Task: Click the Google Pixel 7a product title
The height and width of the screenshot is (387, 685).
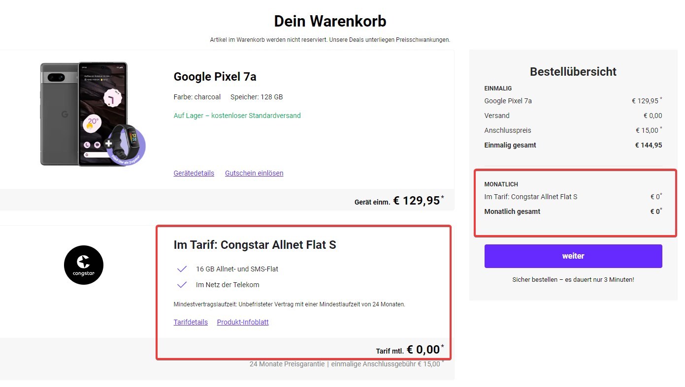Action: tap(215, 77)
